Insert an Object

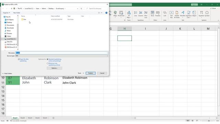(x=194, y=14)
